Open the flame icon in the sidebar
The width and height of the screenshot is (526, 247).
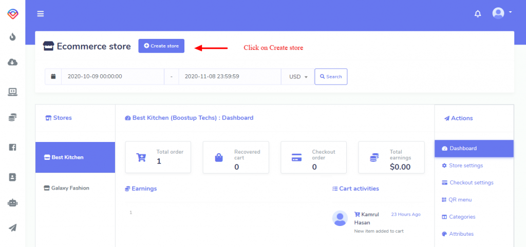click(13, 37)
